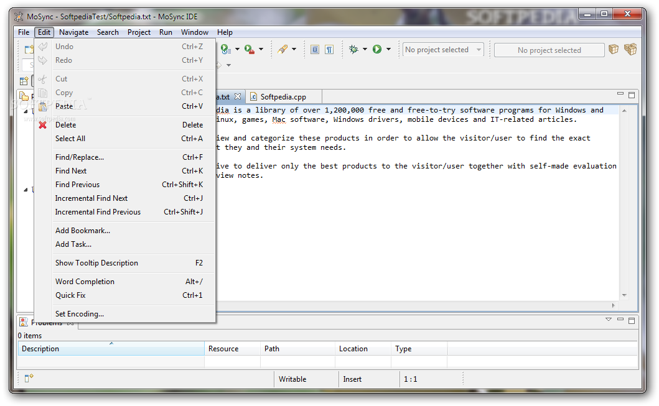This screenshot has height=406, width=659.
Task: Open the File menu
Action: point(24,32)
